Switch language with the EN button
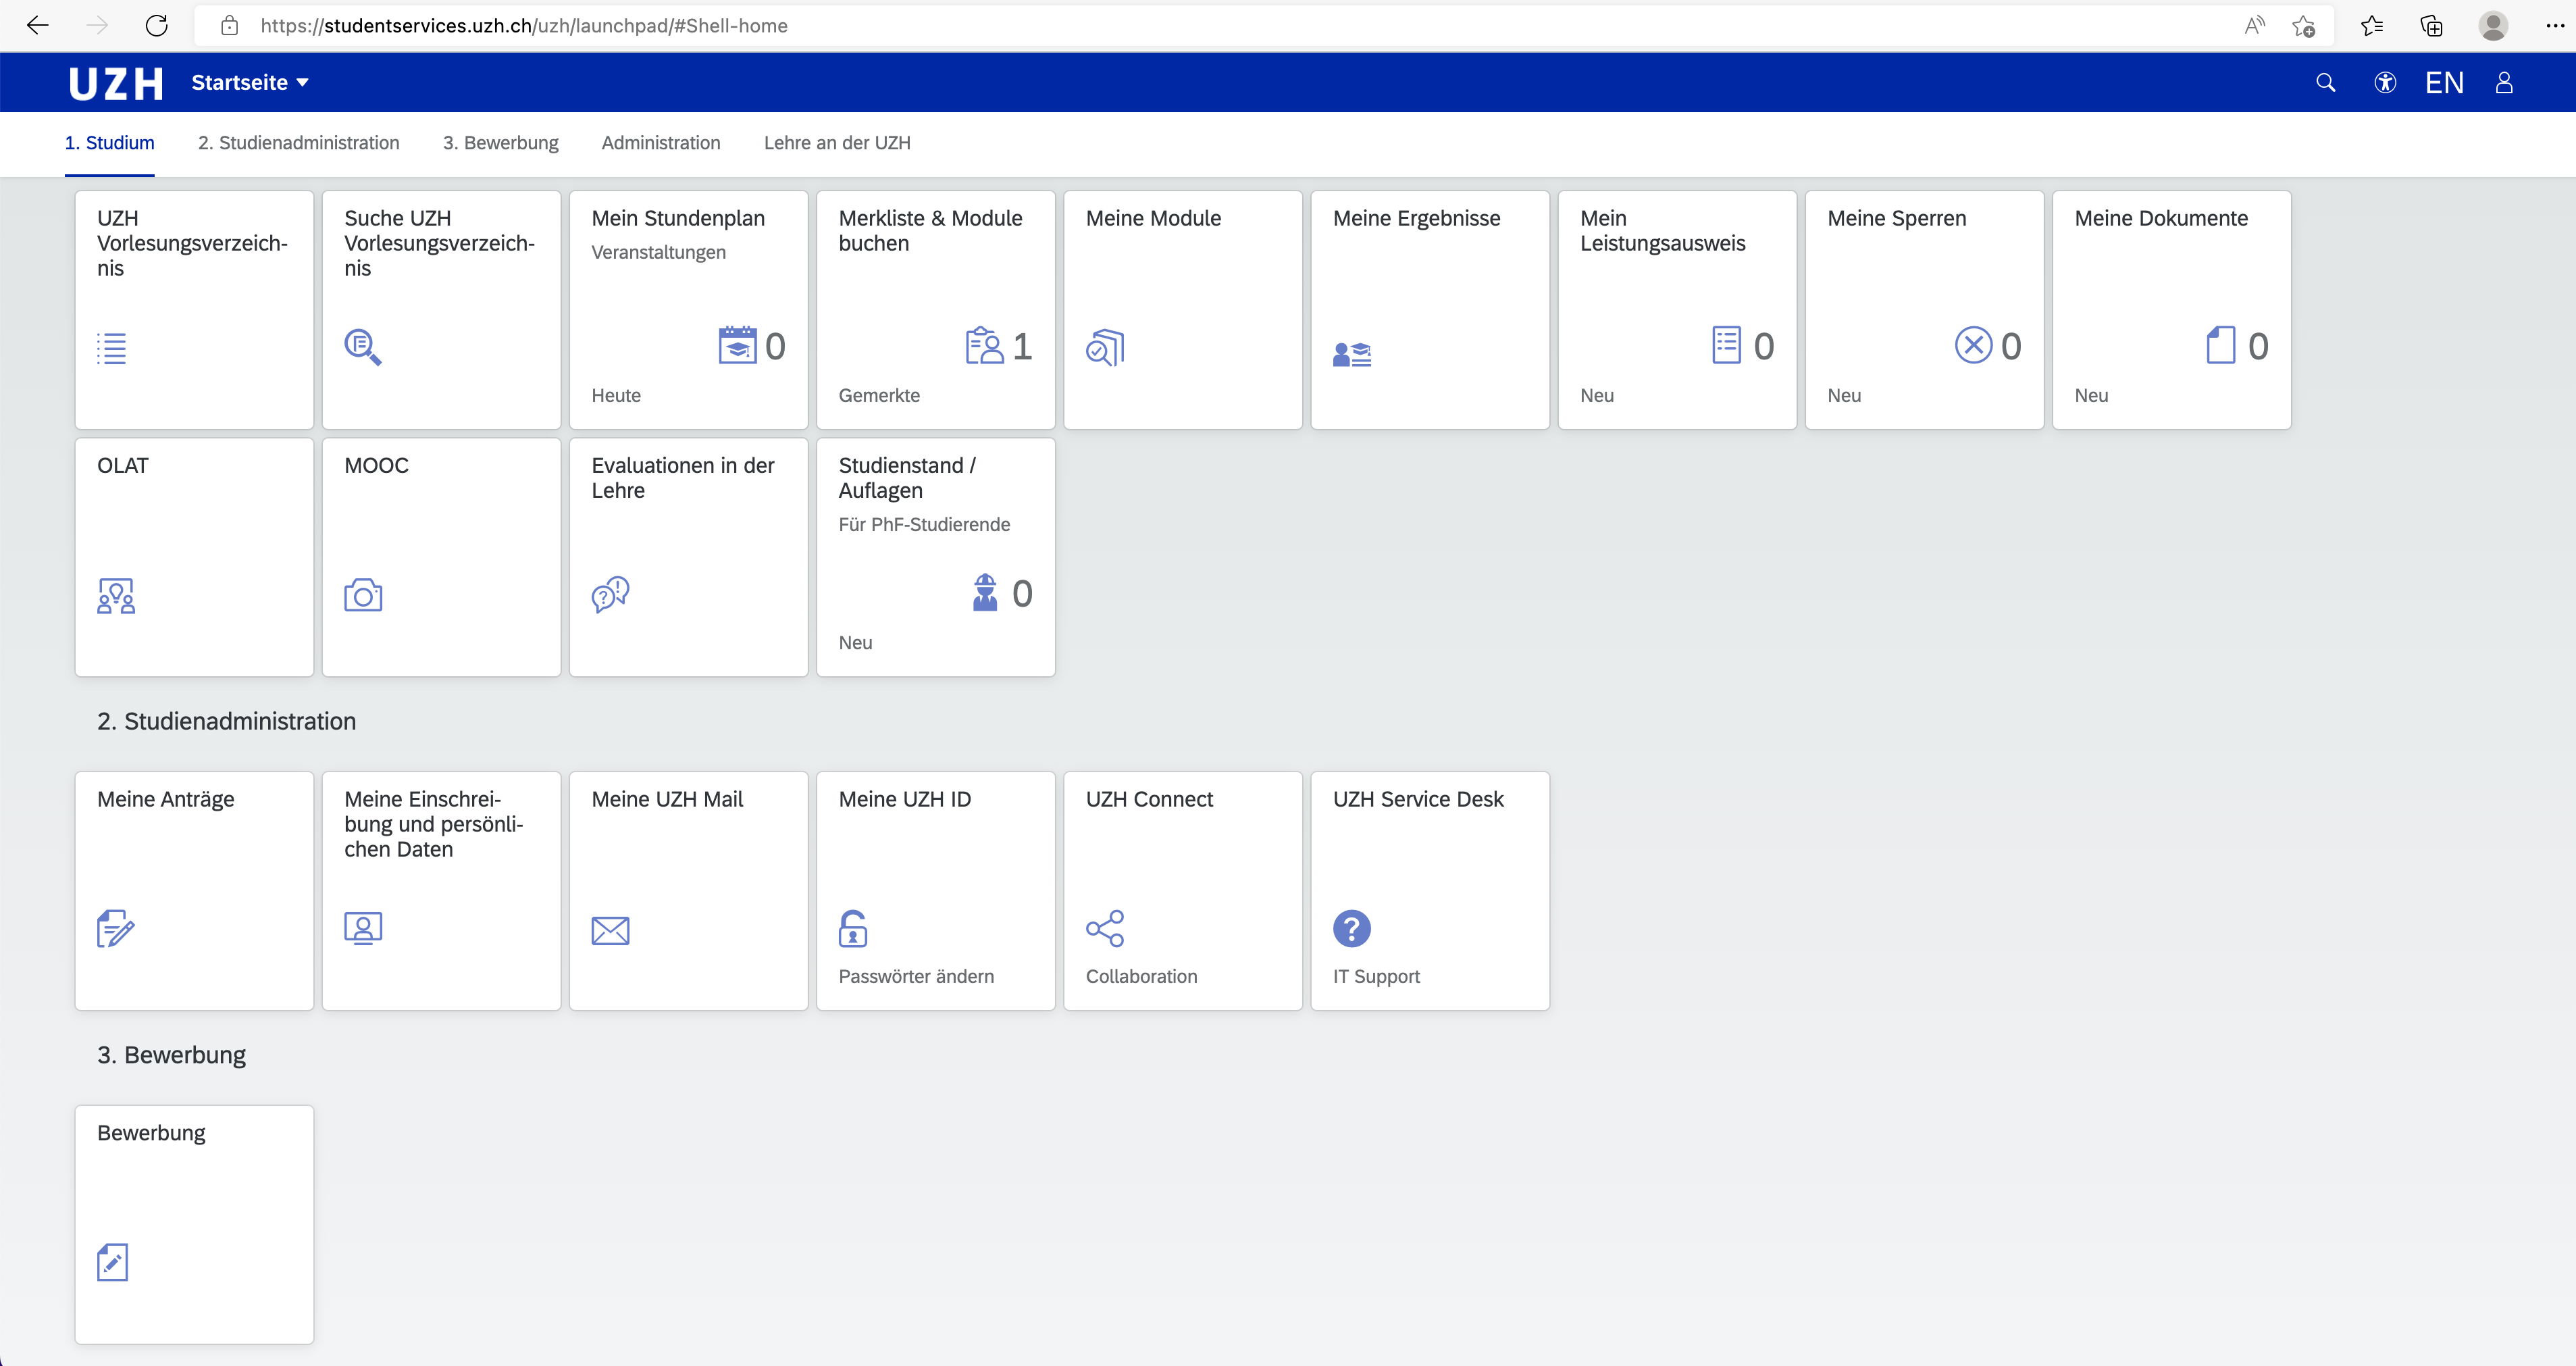Viewport: 2576px width, 1366px height. [x=2444, y=83]
